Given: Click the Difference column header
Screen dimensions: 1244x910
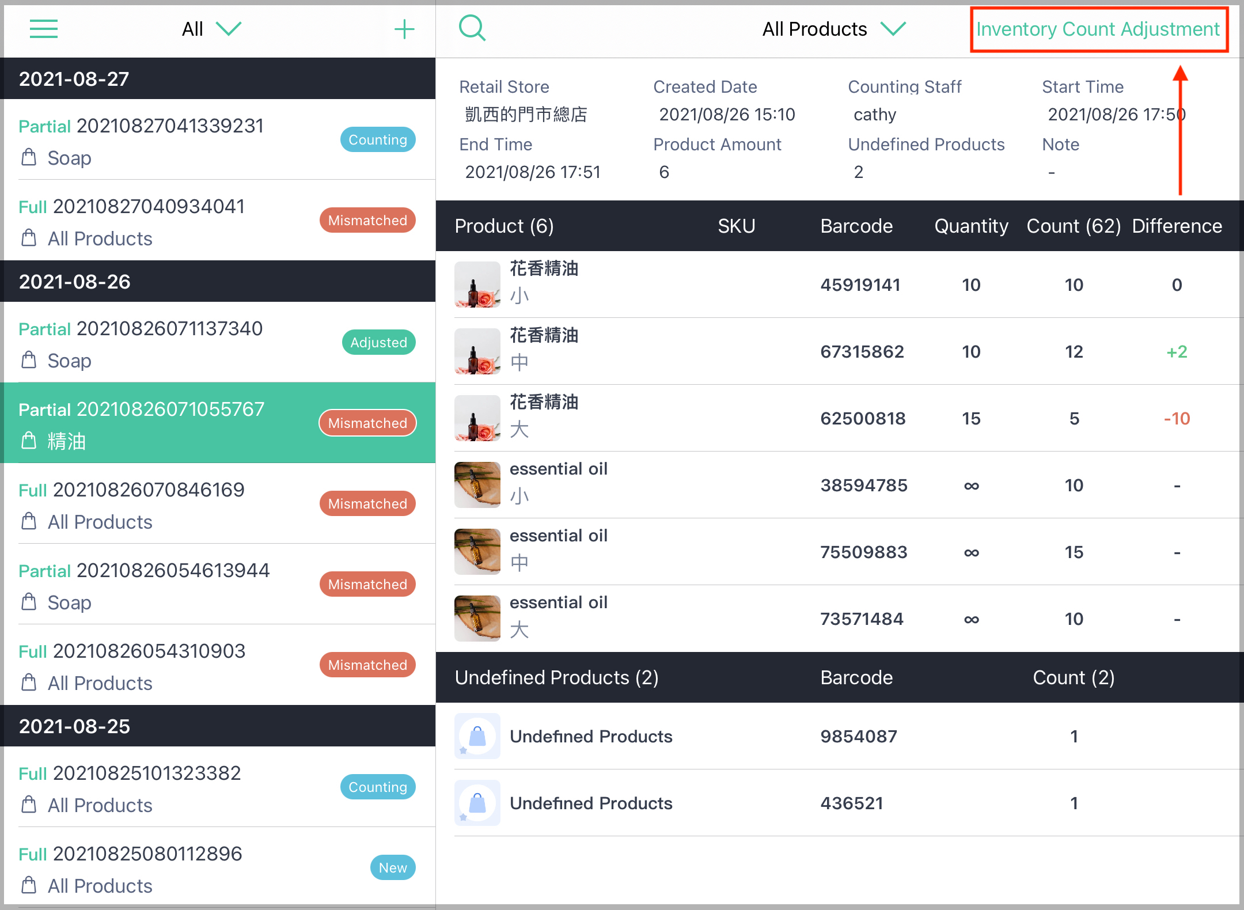Looking at the screenshot, I should click(x=1177, y=226).
